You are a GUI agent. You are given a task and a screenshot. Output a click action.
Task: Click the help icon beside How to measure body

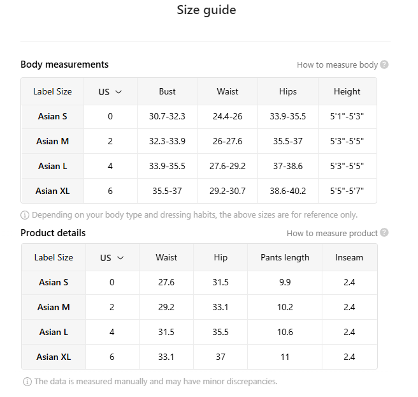coord(384,64)
